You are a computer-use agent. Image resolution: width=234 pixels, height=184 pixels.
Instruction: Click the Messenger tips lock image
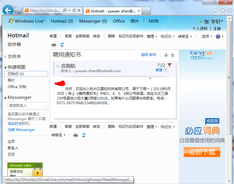point(25,169)
